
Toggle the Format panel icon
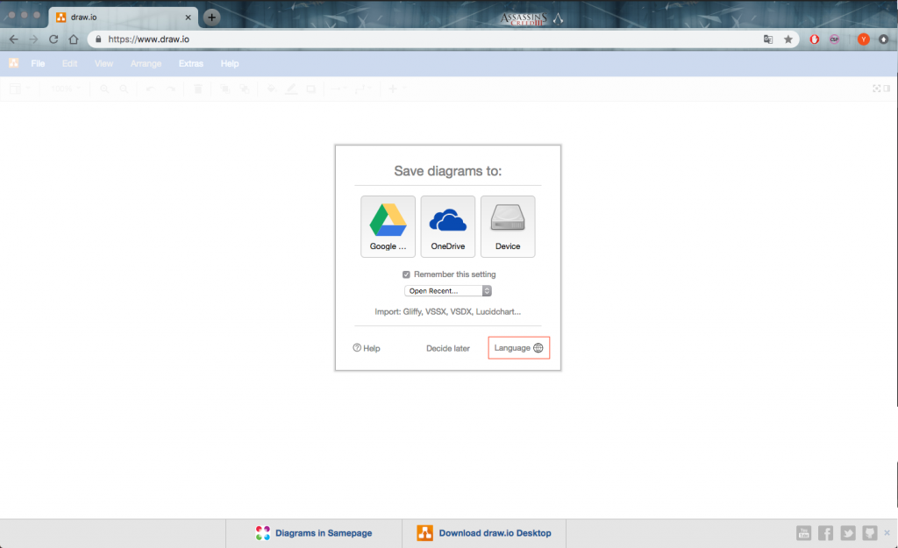[887, 89]
